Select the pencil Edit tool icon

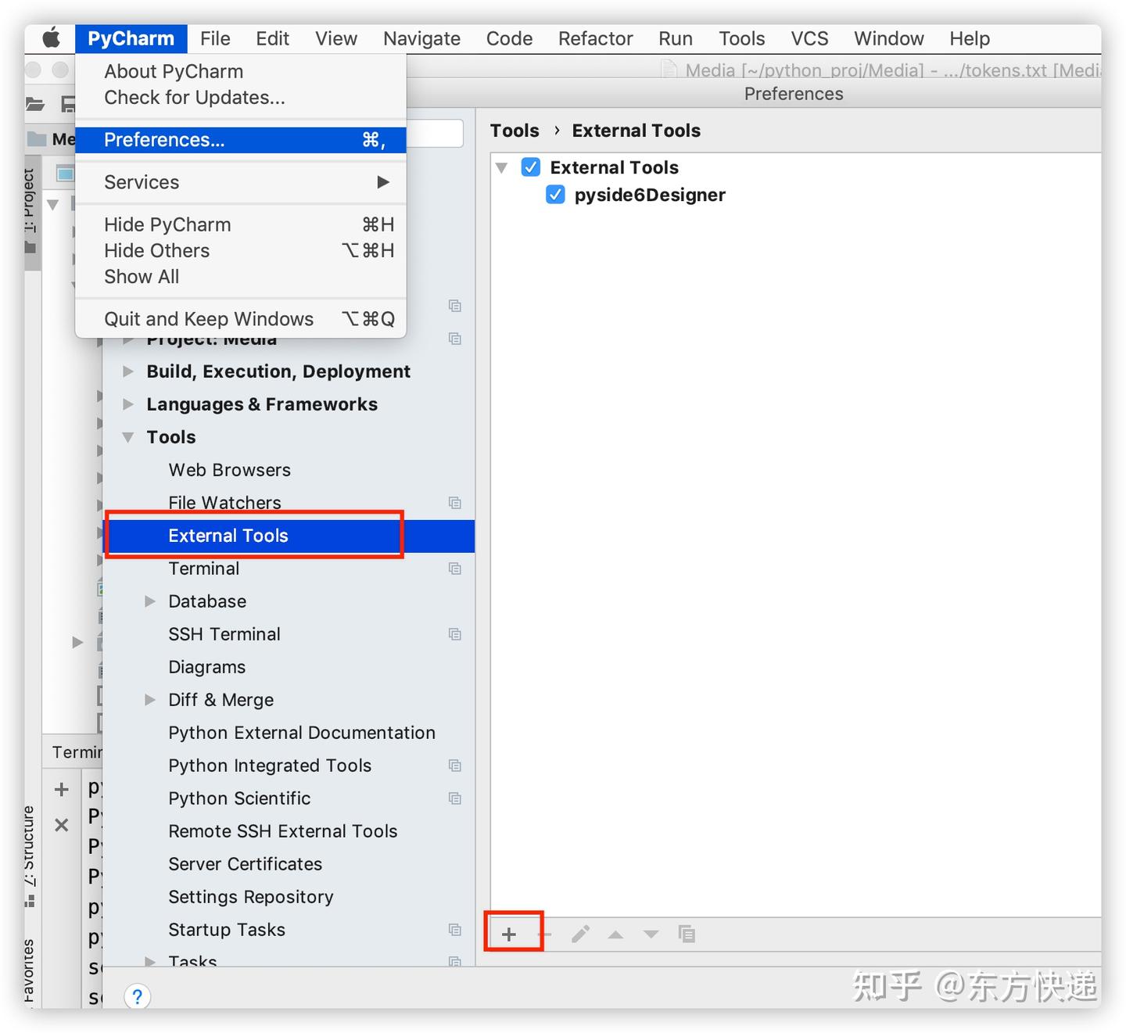tap(580, 934)
